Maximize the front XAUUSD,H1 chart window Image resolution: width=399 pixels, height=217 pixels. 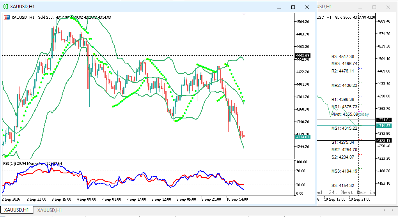(293, 7)
